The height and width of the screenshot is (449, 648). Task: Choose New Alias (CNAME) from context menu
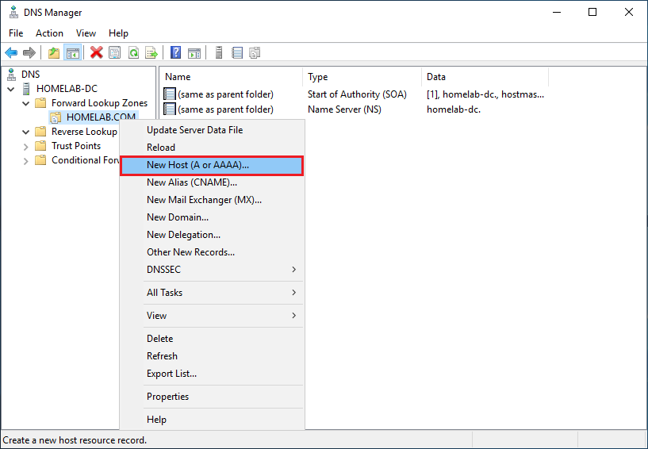tap(191, 182)
